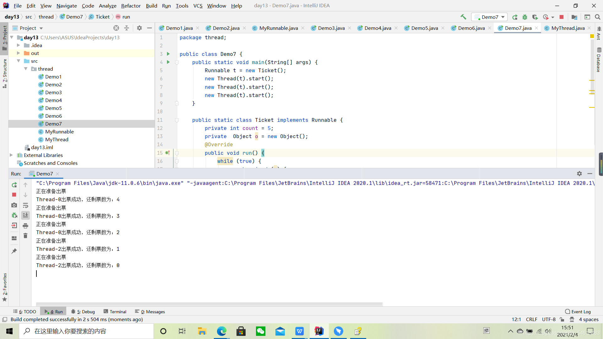Viewport: 603px width, 339px height.
Task: Collapse all nodes in the Project panel
Action: click(127, 28)
